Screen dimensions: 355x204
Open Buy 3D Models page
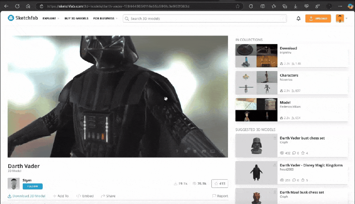pyautogui.click(x=76, y=18)
